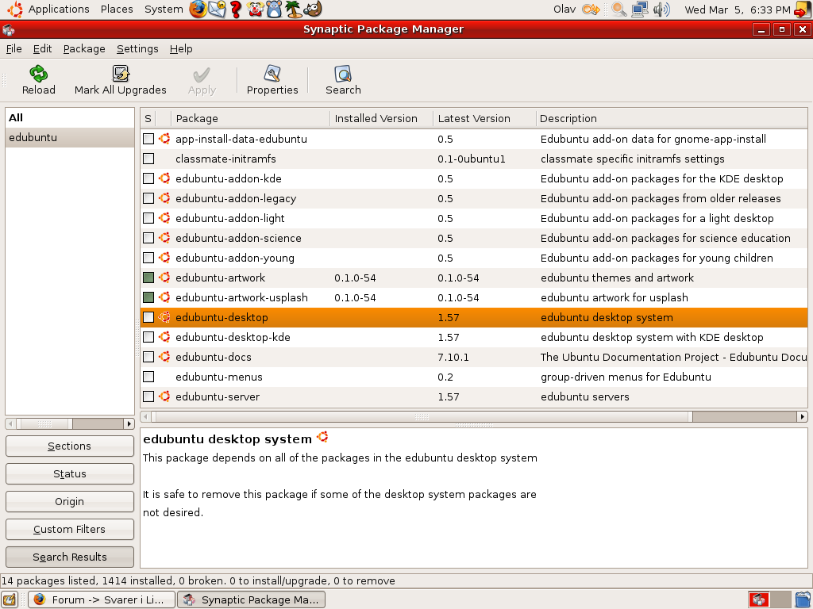Click the red question mark help icon
The height and width of the screenshot is (609, 813).
236,10
